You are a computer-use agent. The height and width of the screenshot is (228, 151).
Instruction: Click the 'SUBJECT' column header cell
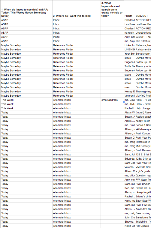click(143, 10)
